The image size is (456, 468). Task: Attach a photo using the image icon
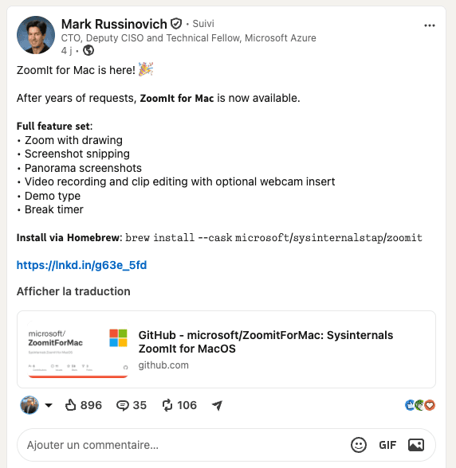tap(416, 445)
